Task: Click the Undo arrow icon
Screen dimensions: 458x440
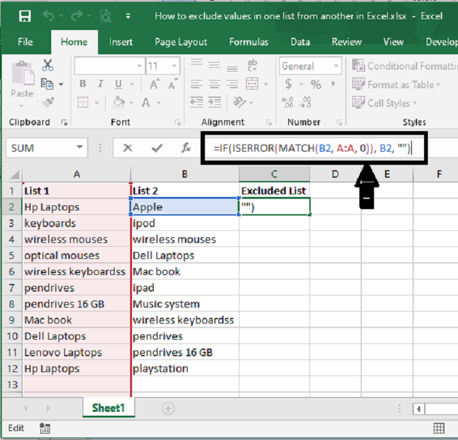Action: [49, 16]
